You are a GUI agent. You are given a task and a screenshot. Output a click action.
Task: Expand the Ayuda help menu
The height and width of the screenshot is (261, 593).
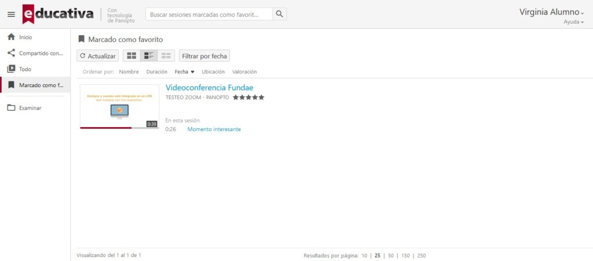click(x=573, y=22)
